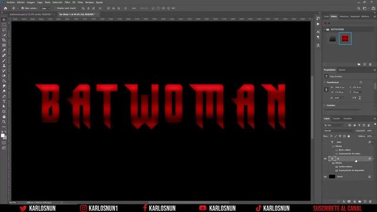
Task: Click the fx add layer style button
Action: tap(344, 201)
